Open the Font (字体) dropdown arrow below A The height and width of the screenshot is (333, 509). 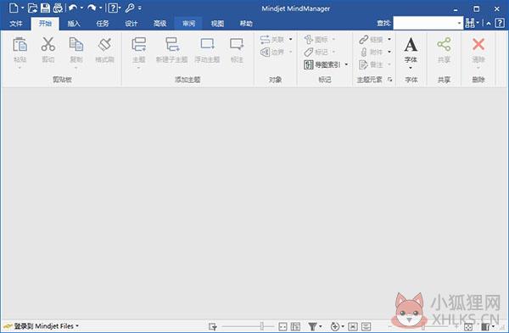[411, 68]
